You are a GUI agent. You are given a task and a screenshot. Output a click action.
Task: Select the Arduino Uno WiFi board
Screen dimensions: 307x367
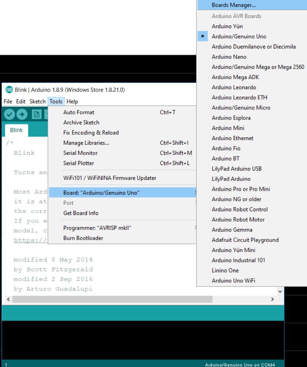pos(252,281)
